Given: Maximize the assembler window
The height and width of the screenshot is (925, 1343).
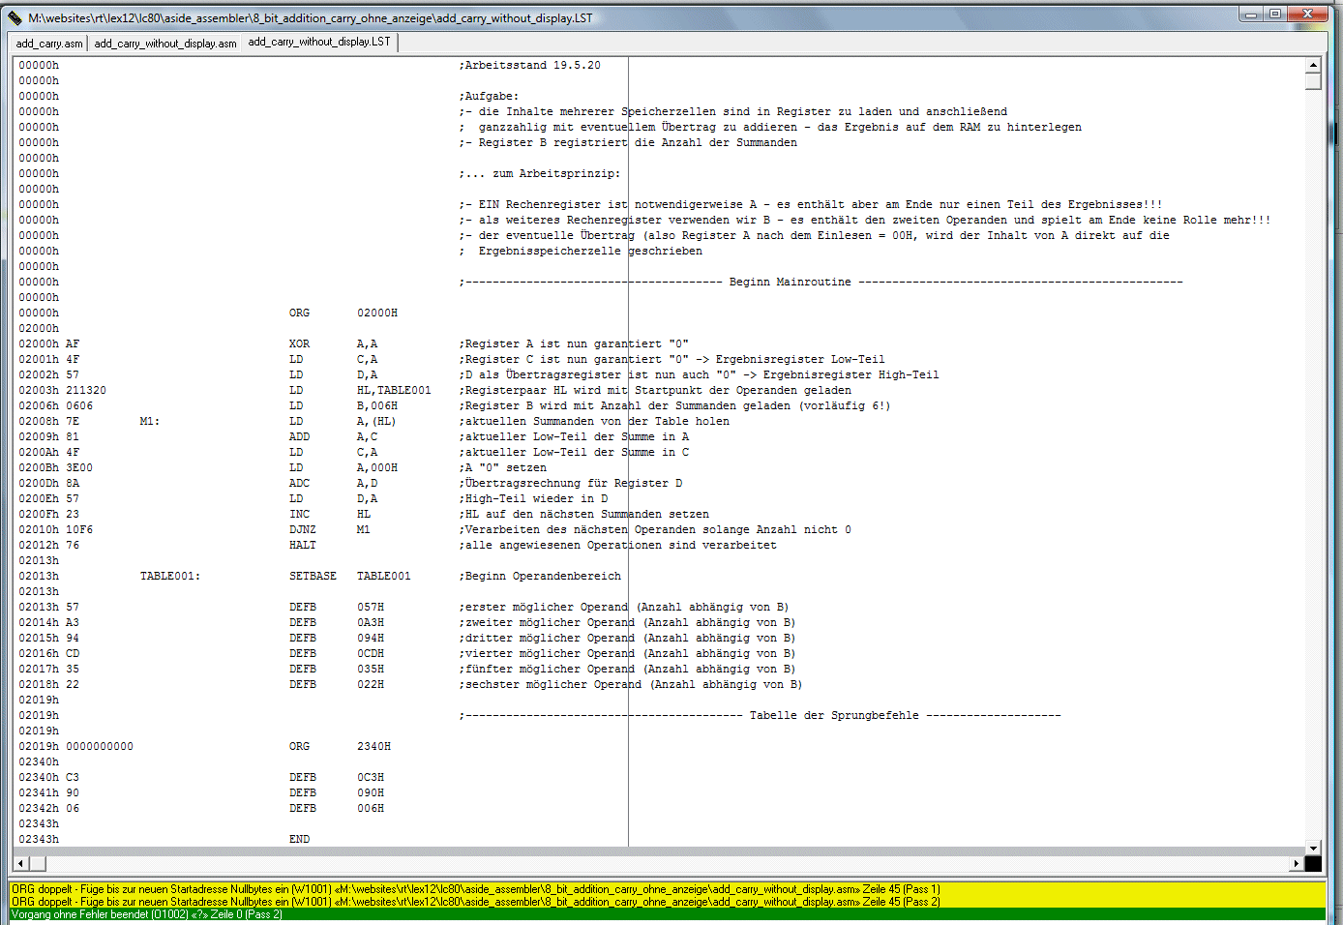Looking at the screenshot, I should pos(1275,14).
